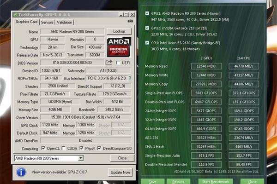Toggle the CUDA checkbox
277x184 pixels.
pyautogui.click(x=64, y=148)
